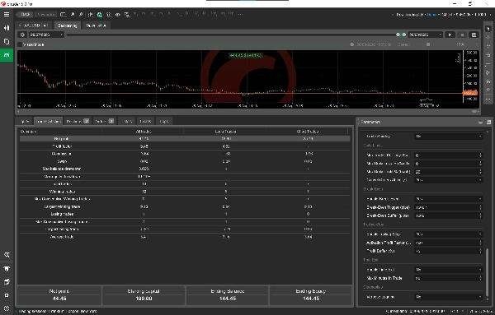The image size is (495, 315).
Task: Click the All trades column header
Action: (x=144, y=132)
